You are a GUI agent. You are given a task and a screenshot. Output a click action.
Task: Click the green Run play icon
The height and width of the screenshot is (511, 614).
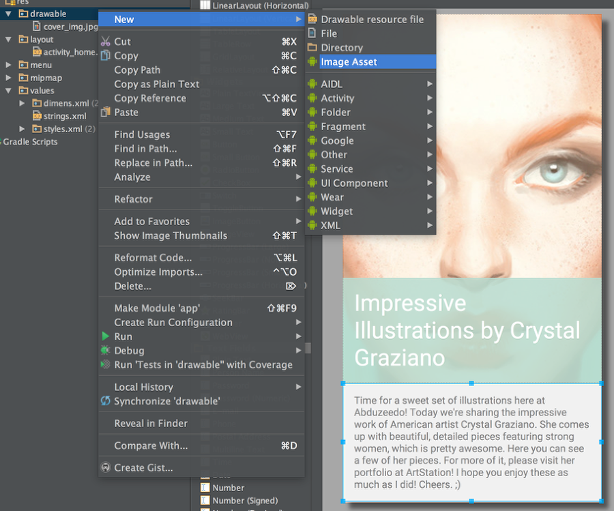105,336
